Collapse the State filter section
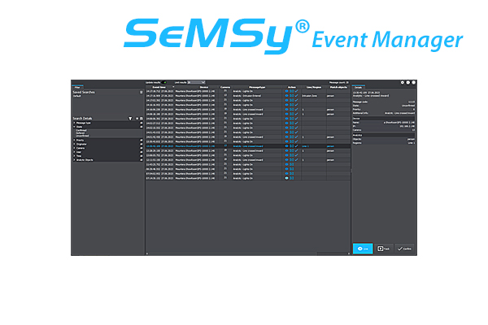This screenshot has height=325, width=488. pos(74,127)
